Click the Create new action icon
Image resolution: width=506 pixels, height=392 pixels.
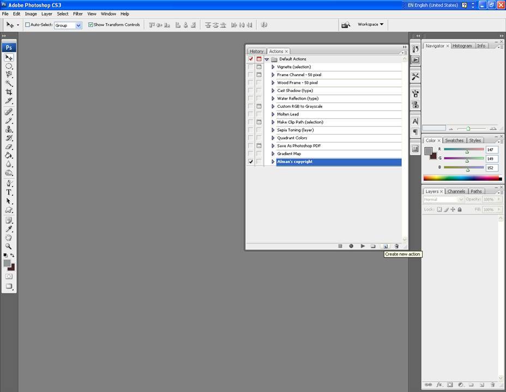[x=385, y=246]
